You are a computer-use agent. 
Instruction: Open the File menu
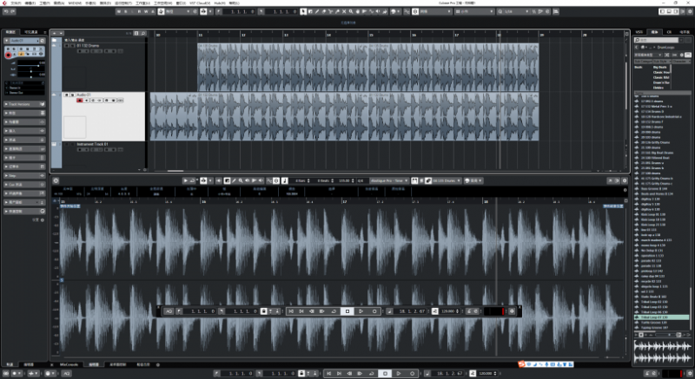pyautogui.click(x=16, y=3)
